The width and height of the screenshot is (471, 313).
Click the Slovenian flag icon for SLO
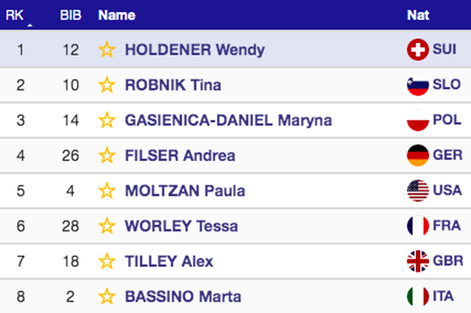coord(418,85)
